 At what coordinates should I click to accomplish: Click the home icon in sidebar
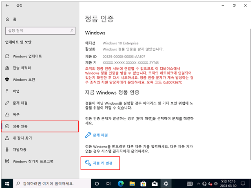[x=7, y=19]
